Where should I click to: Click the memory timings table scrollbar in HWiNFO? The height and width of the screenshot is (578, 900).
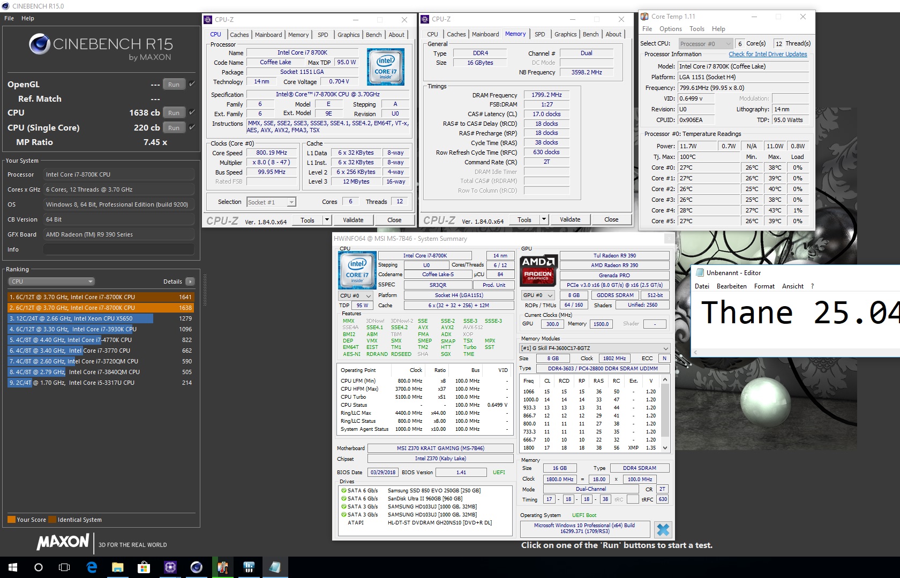[x=665, y=414]
